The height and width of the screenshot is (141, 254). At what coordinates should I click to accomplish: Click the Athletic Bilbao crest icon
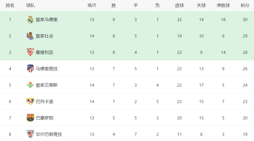click(30, 134)
